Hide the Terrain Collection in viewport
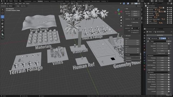The image size is (173, 97). tap(169, 8)
